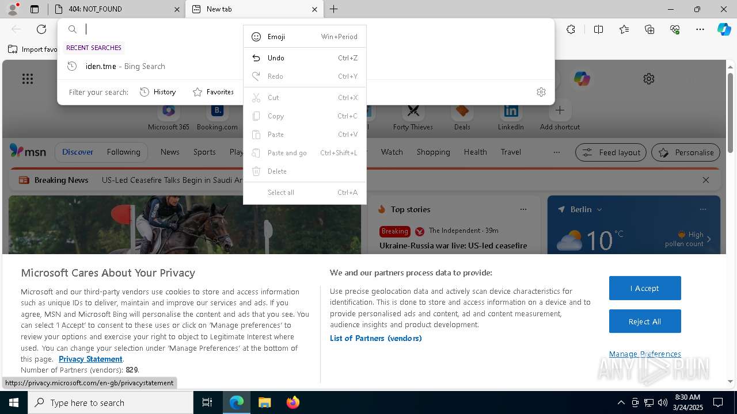737x414 pixels.
Task: Click the I Accept cookies button
Action: click(645, 288)
